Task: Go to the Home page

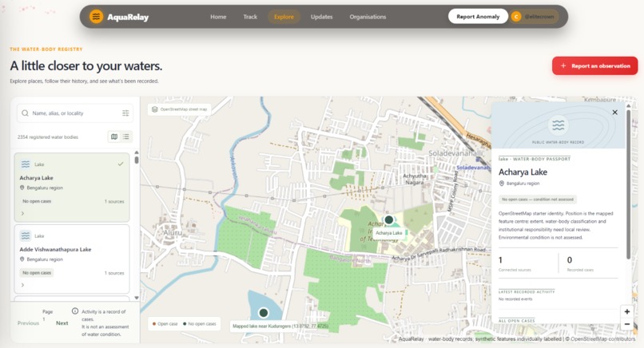Action: coord(218,17)
